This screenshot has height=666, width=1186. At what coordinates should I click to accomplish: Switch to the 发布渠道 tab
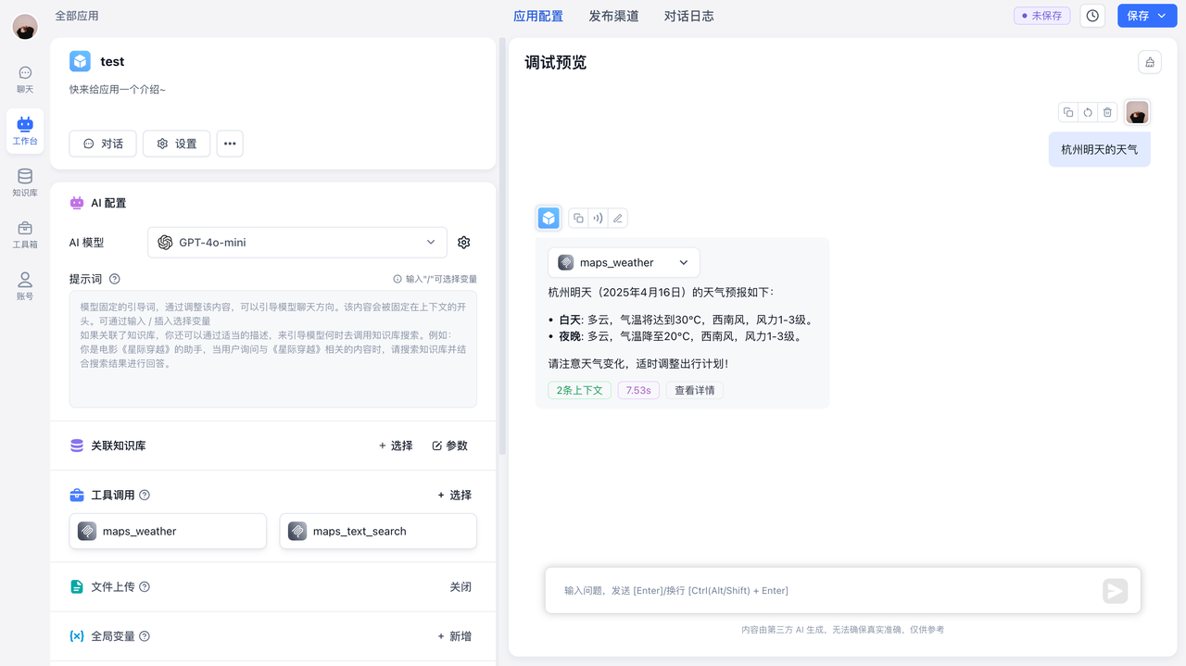tap(613, 16)
